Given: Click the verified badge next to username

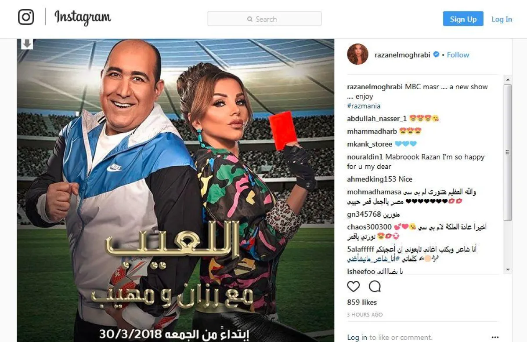Looking at the screenshot, I should point(436,55).
